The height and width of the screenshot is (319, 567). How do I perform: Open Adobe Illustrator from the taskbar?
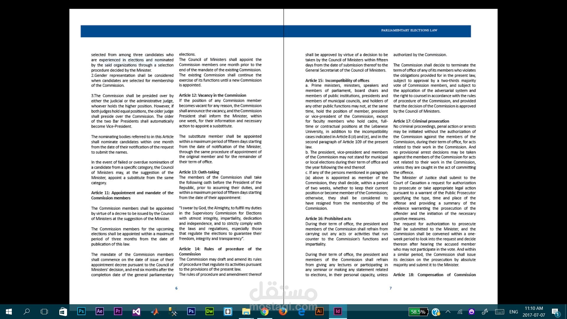click(319, 311)
